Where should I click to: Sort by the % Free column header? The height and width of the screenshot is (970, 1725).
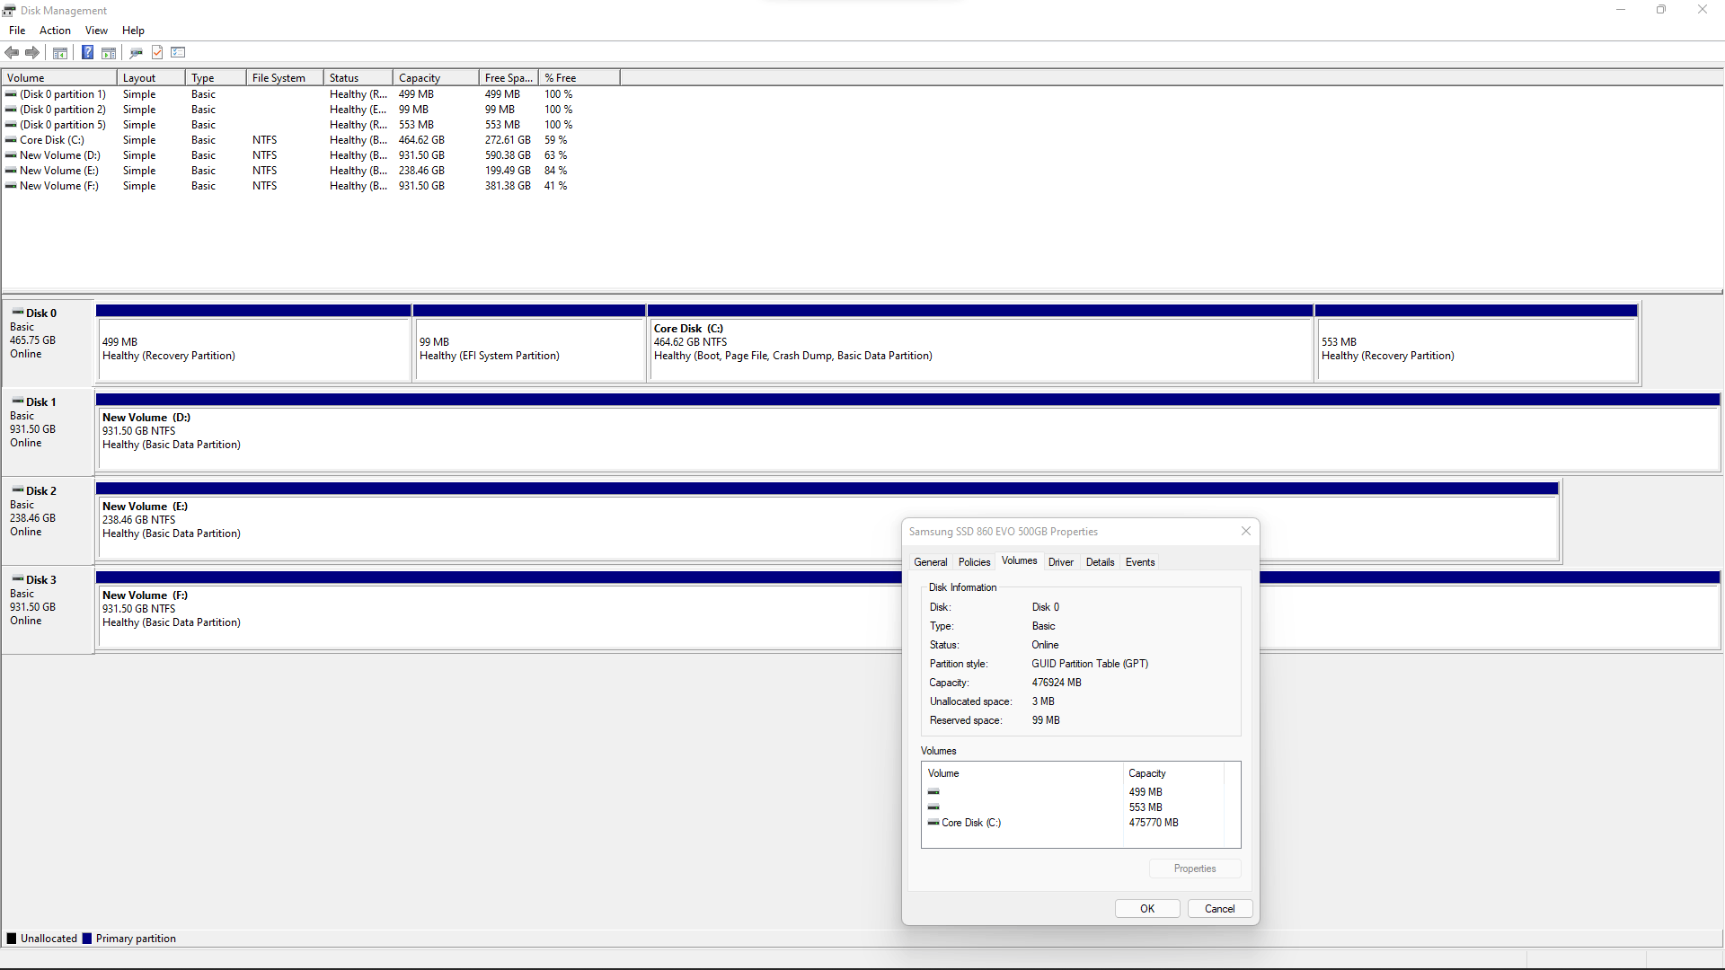[579, 78]
